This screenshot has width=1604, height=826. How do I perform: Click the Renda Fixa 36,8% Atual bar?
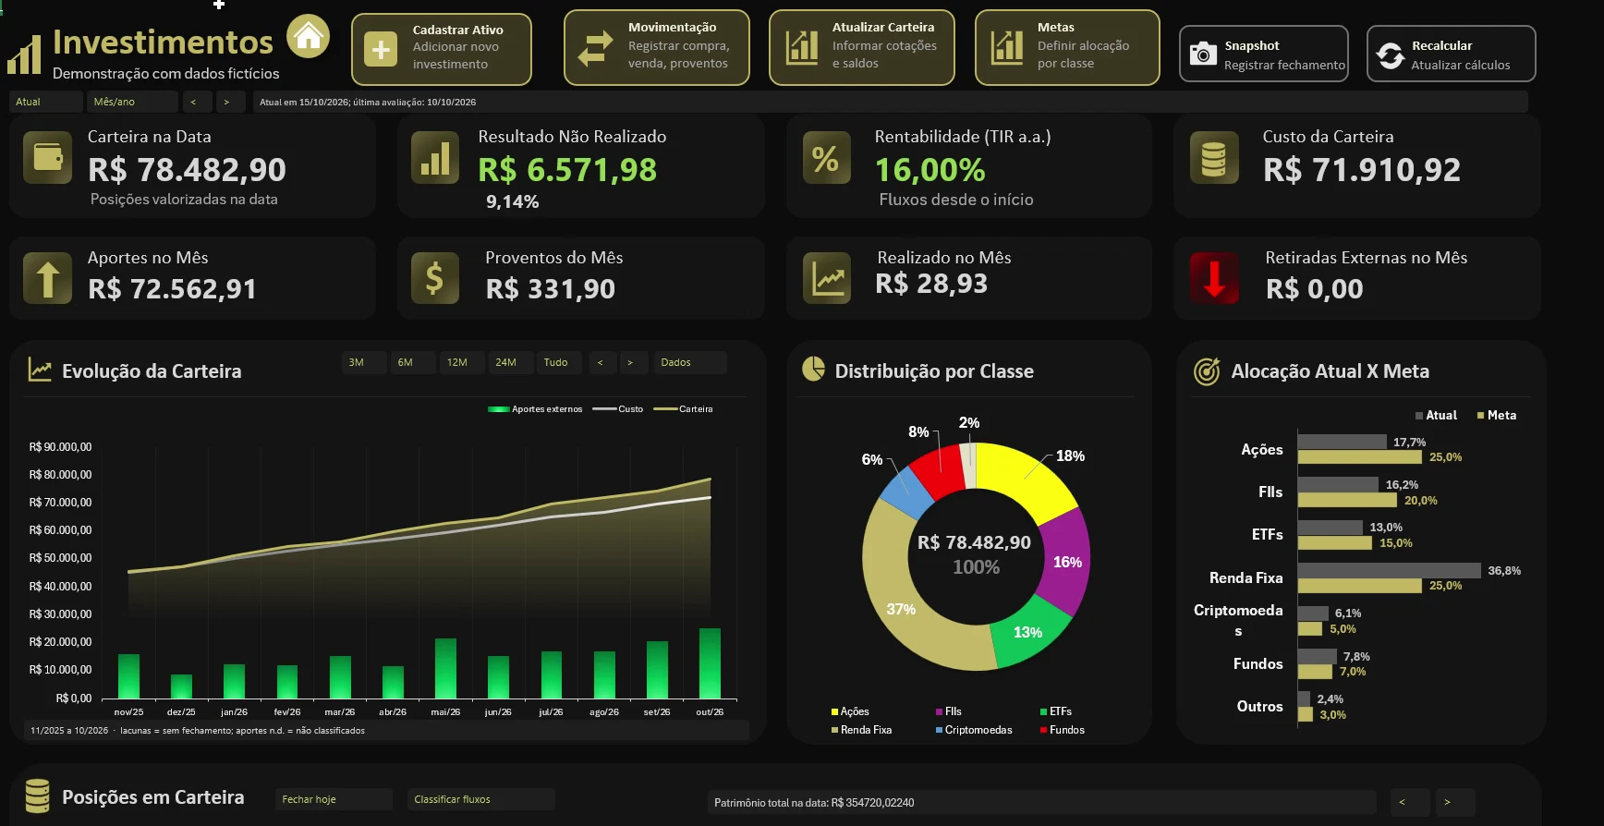pyautogui.click(x=1389, y=571)
